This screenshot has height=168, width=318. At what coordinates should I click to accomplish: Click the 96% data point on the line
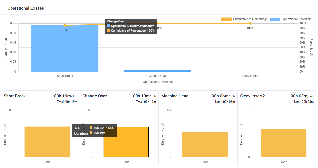(65, 25)
